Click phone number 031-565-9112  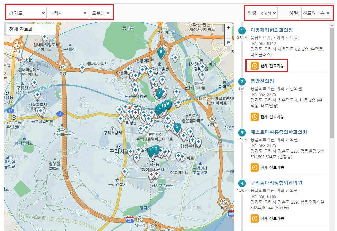[x=263, y=44]
